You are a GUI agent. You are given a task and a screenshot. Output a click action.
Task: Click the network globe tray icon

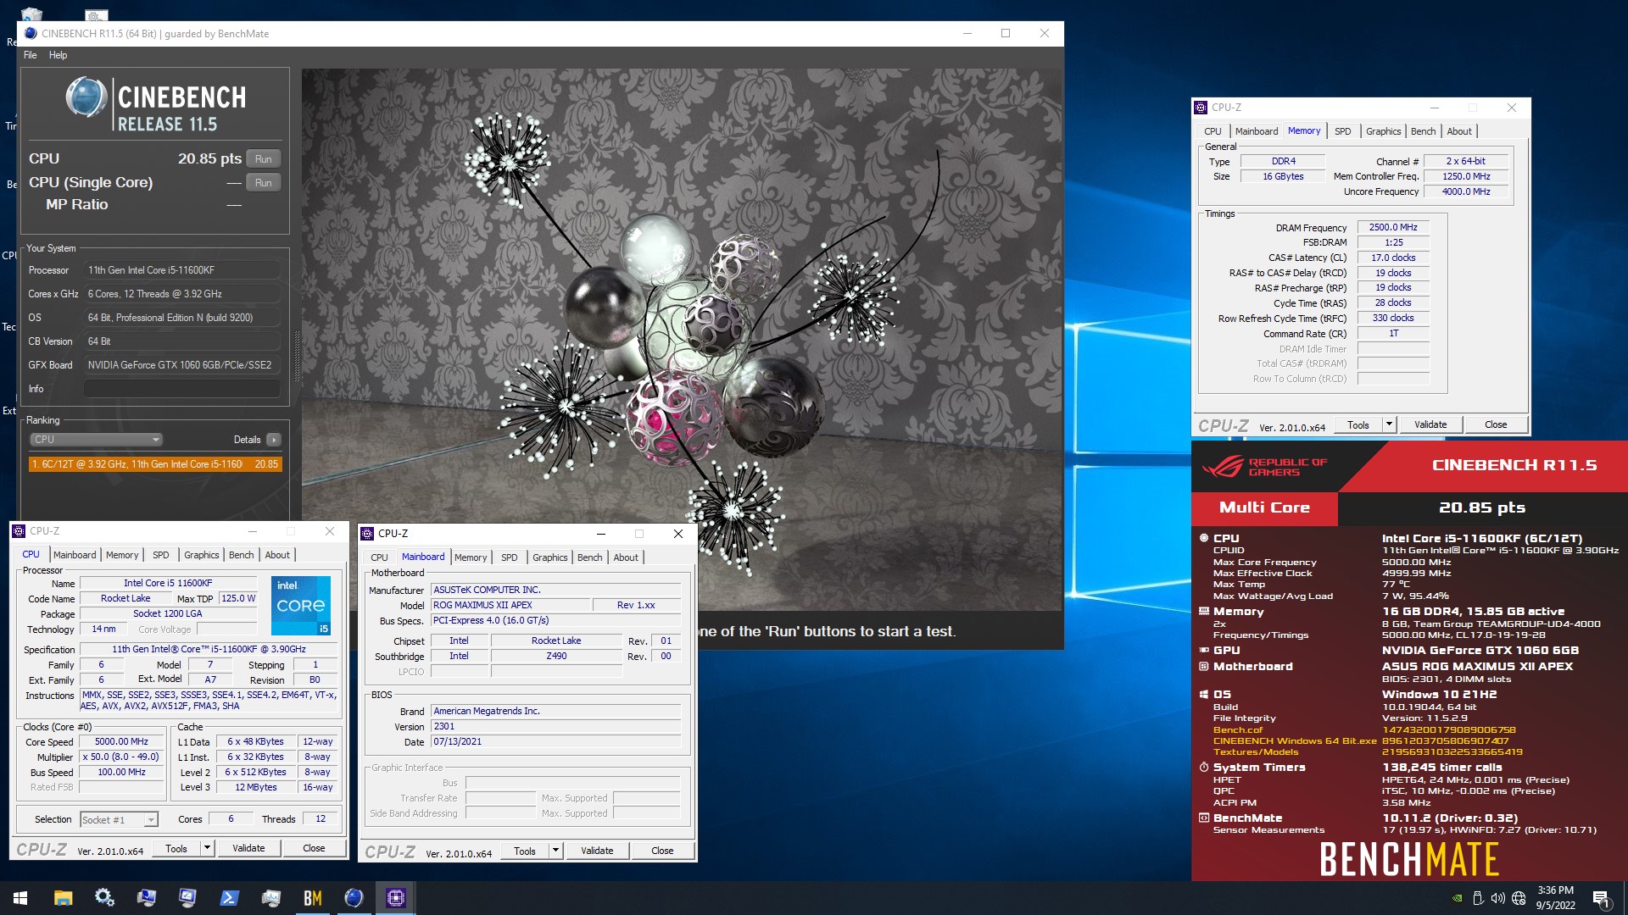coord(1519,898)
